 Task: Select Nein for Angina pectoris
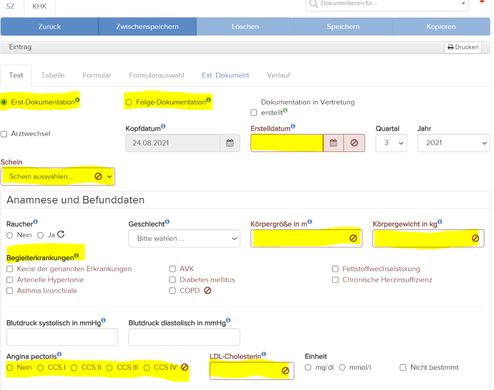point(10,367)
